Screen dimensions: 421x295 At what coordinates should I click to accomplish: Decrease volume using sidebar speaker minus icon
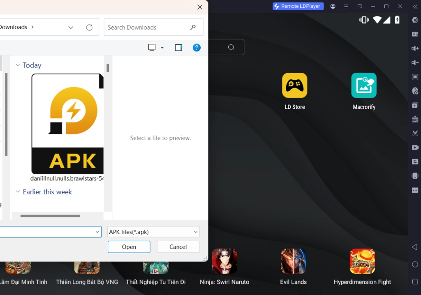415,62
